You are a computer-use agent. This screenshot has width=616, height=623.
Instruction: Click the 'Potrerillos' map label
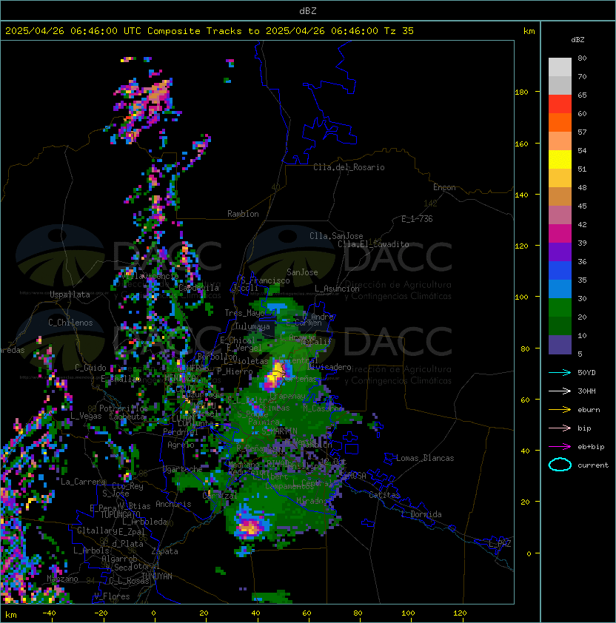[x=124, y=408]
